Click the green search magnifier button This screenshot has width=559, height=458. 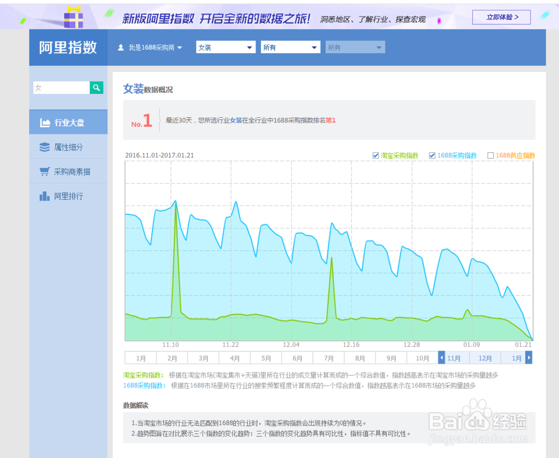pos(96,88)
